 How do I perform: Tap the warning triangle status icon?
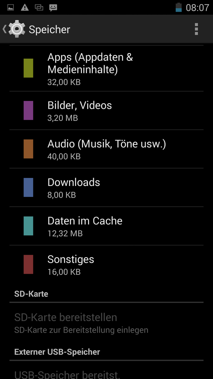(25, 8)
